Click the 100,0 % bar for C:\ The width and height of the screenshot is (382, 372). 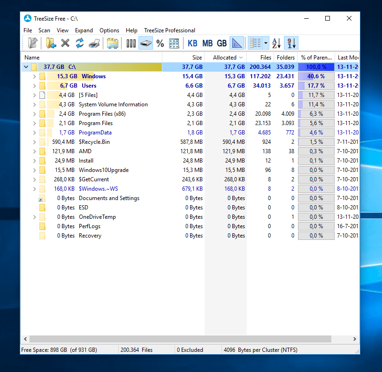[x=316, y=67]
